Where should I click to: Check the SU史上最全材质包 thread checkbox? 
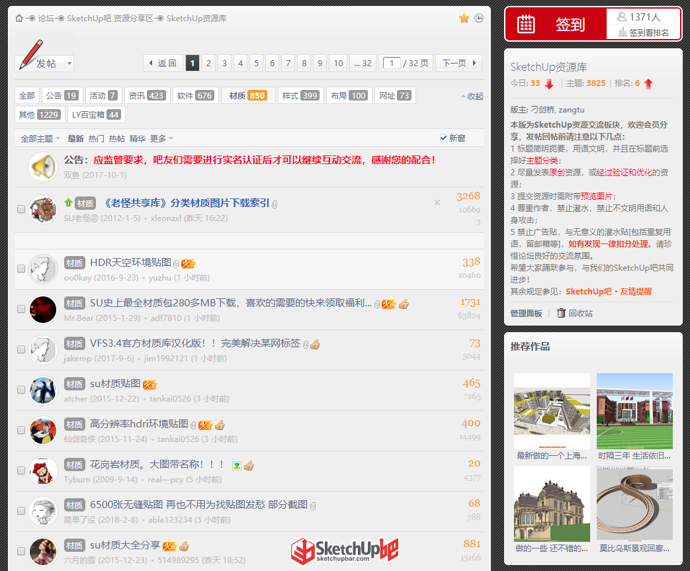tap(21, 309)
